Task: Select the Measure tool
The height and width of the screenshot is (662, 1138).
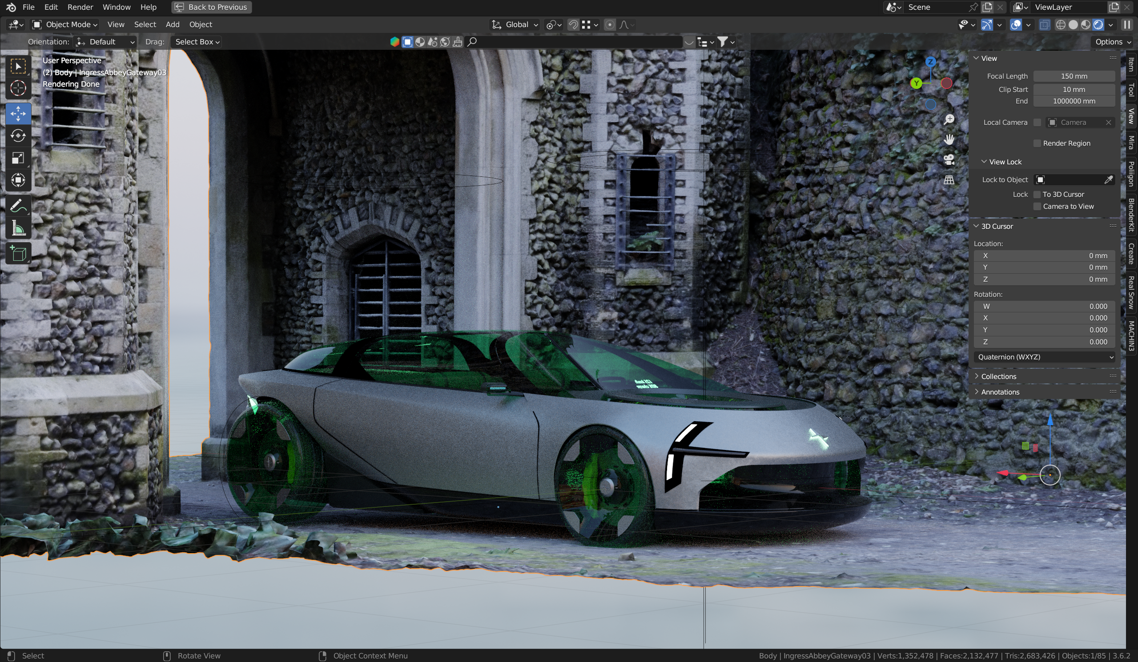Action: click(x=18, y=228)
